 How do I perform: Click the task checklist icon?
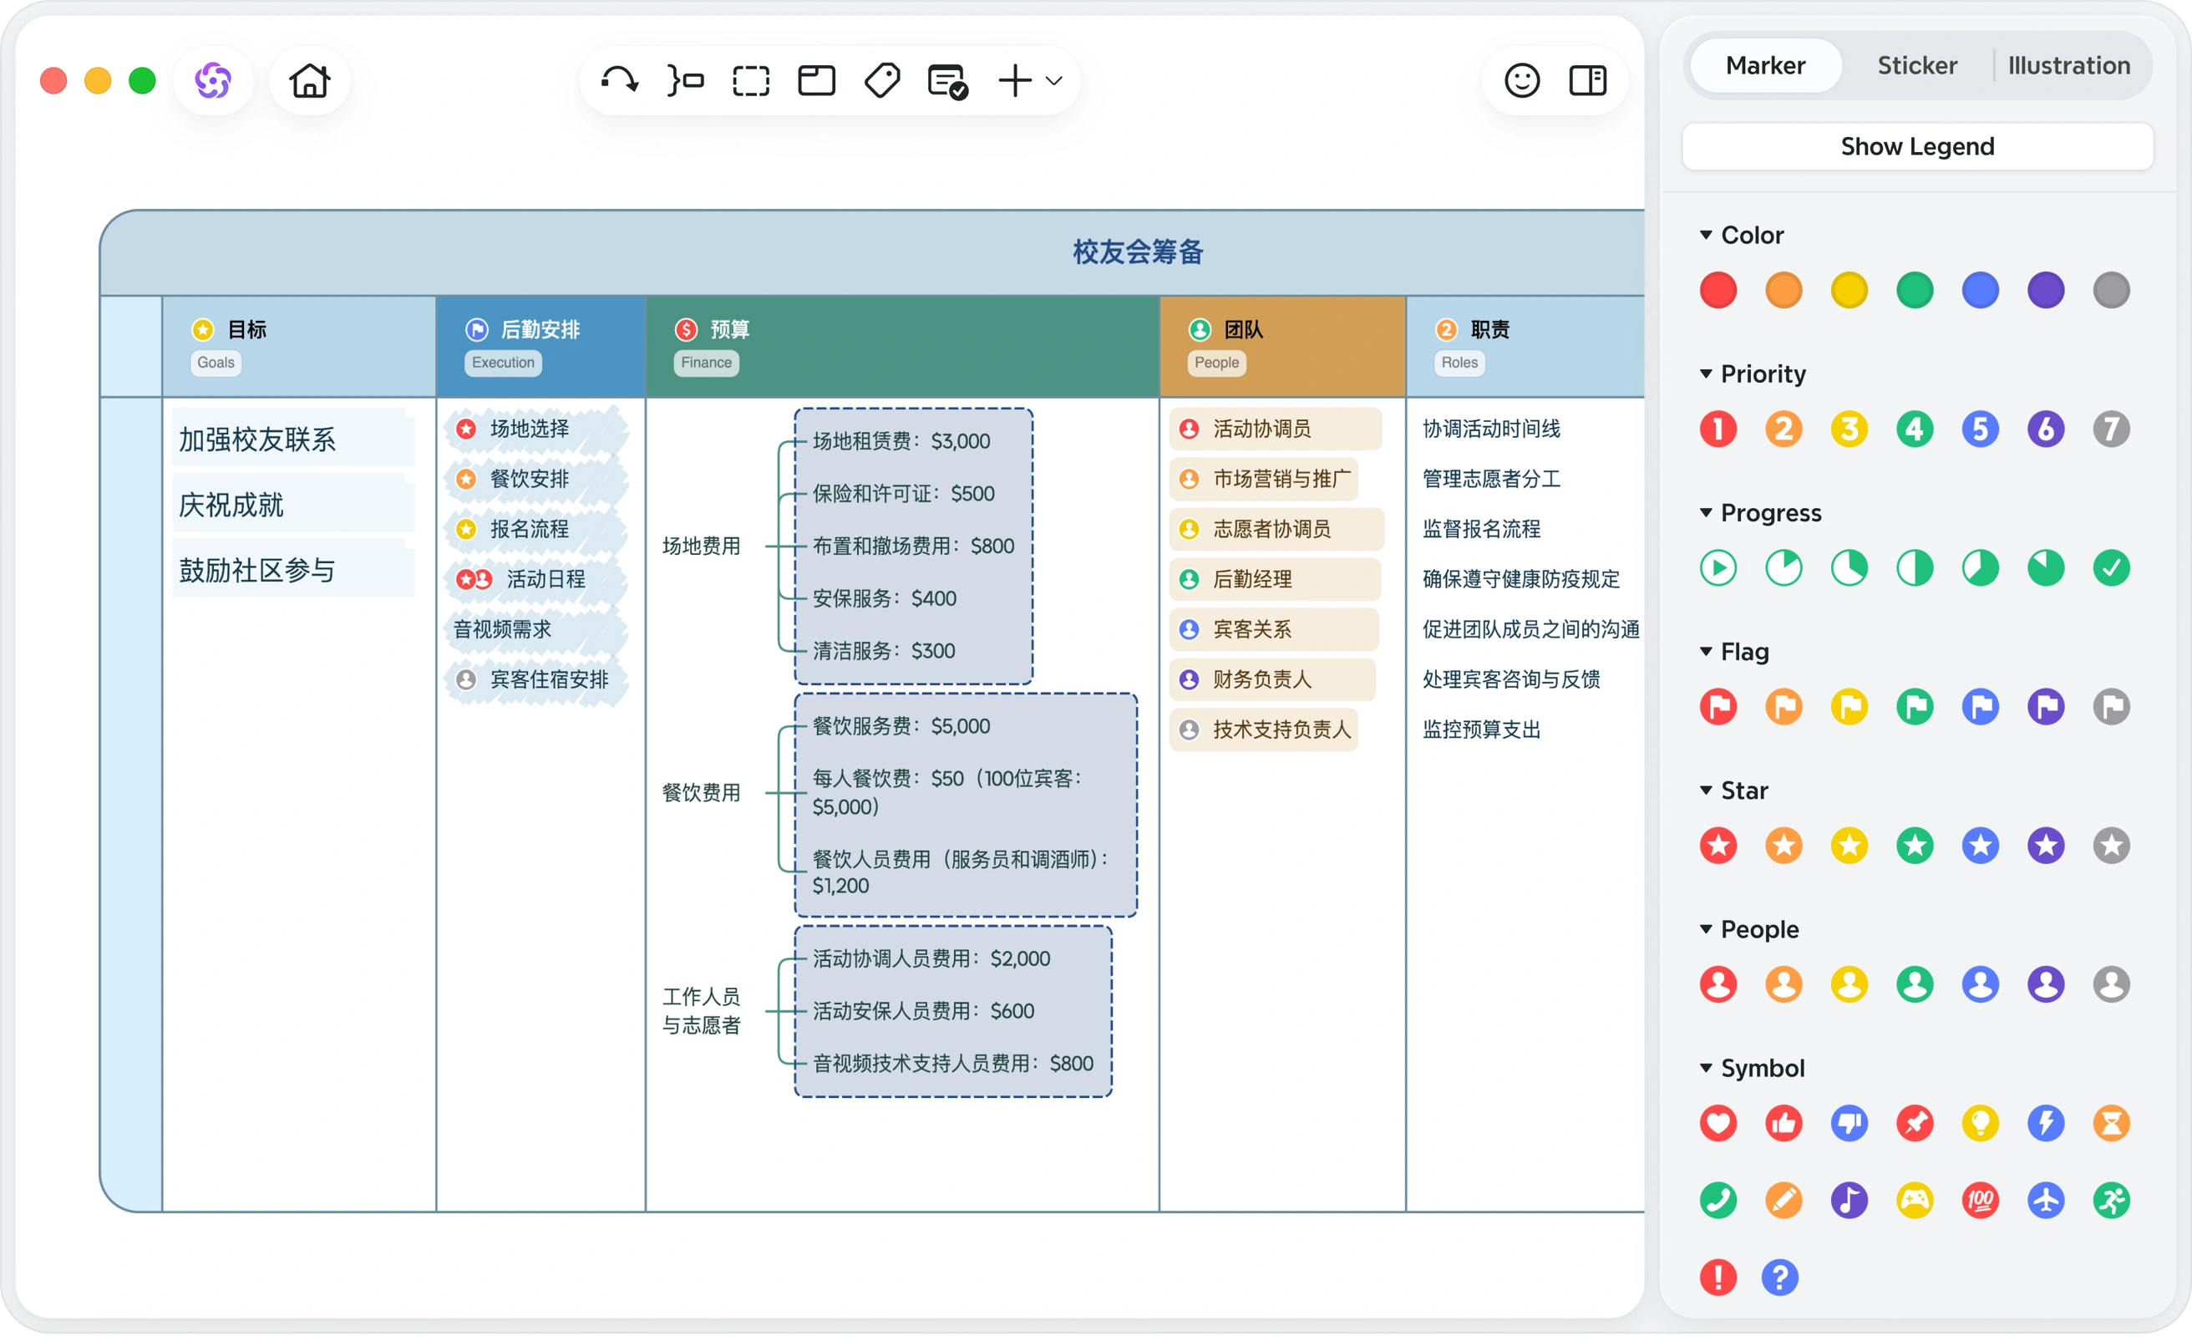pos(947,81)
